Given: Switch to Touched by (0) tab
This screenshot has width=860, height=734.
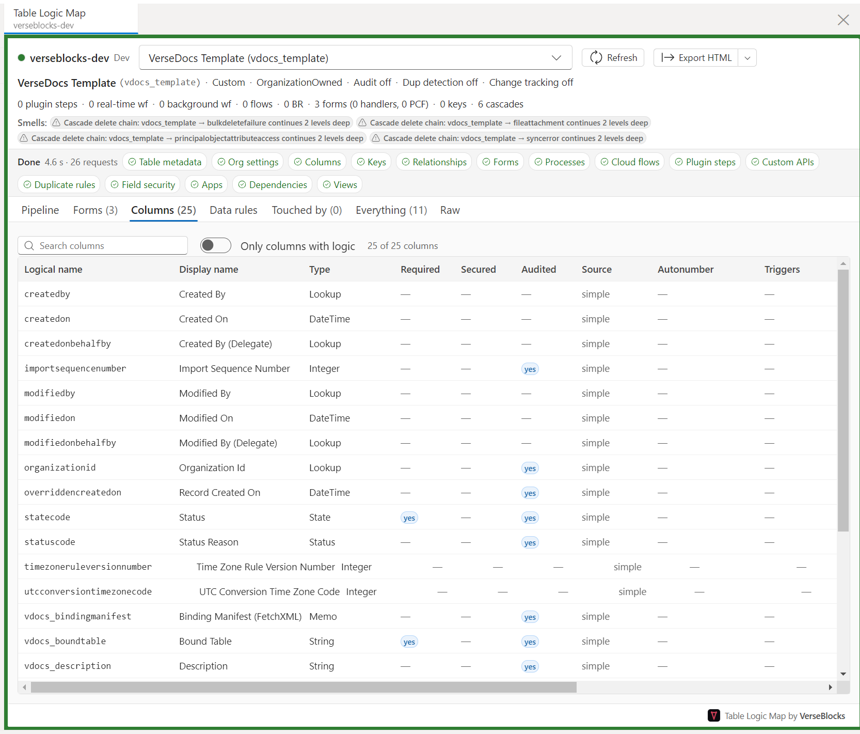Looking at the screenshot, I should coord(307,210).
